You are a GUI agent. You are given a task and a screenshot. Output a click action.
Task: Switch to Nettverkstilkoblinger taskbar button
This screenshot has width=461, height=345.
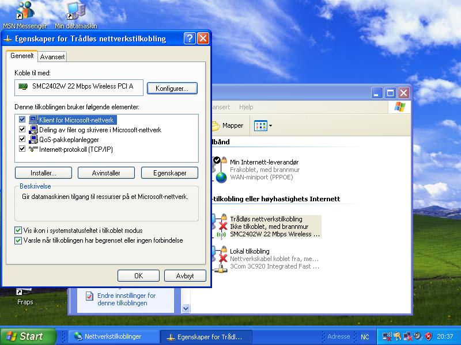pyautogui.click(x=113, y=336)
